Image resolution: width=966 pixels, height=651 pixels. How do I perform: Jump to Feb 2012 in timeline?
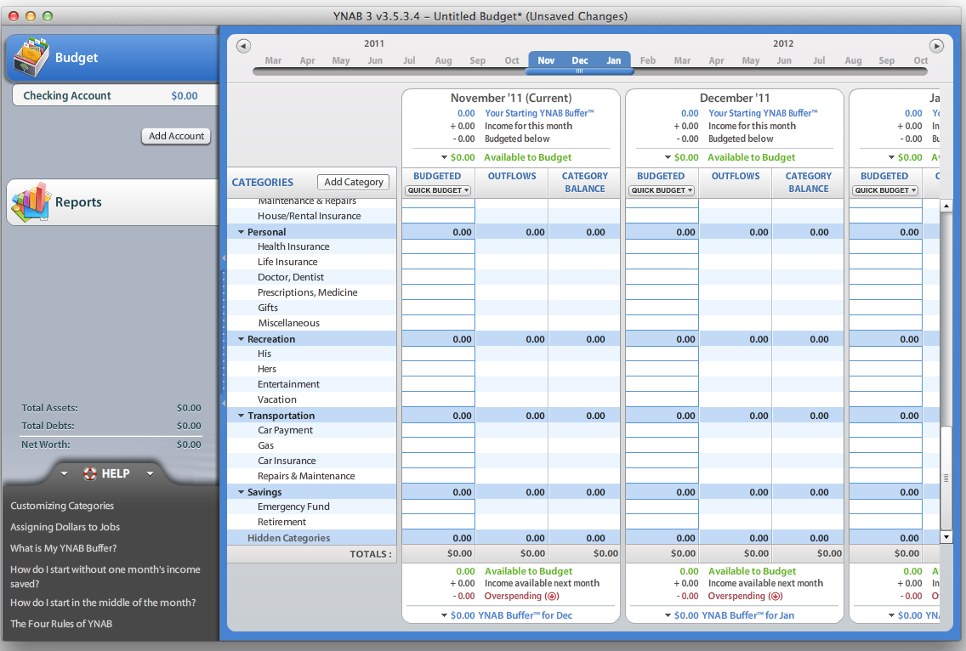click(x=647, y=60)
